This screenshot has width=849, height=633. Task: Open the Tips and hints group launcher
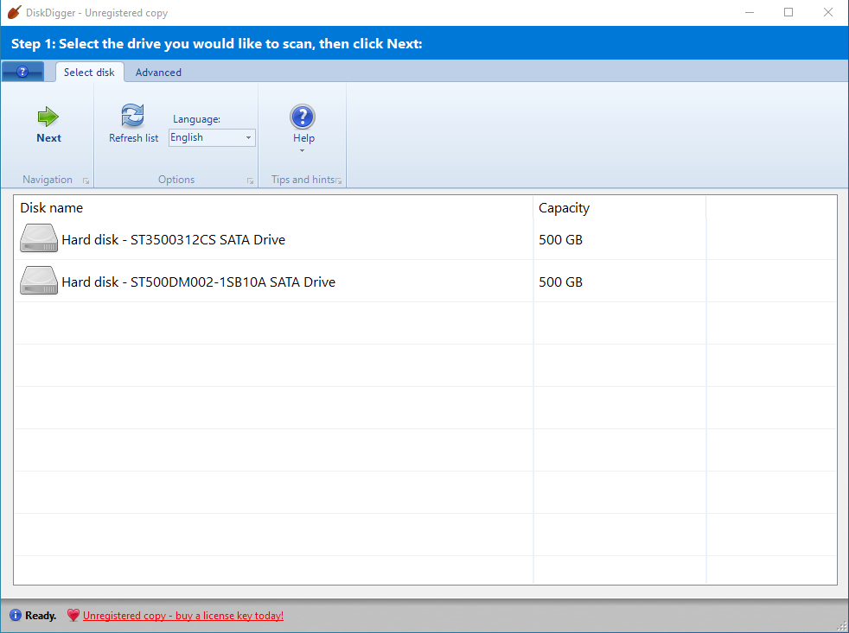pos(338,180)
